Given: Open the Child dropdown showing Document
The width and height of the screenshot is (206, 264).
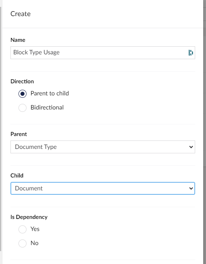Looking at the screenshot, I should [x=103, y=188].
